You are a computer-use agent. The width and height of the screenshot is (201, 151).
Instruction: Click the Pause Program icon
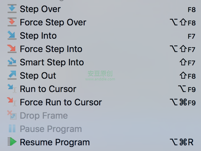coord(12,129)
